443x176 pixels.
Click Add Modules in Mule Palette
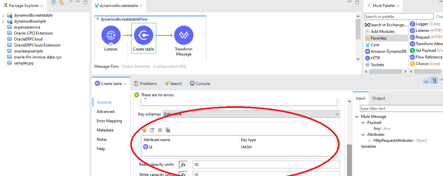pos(380,32)
